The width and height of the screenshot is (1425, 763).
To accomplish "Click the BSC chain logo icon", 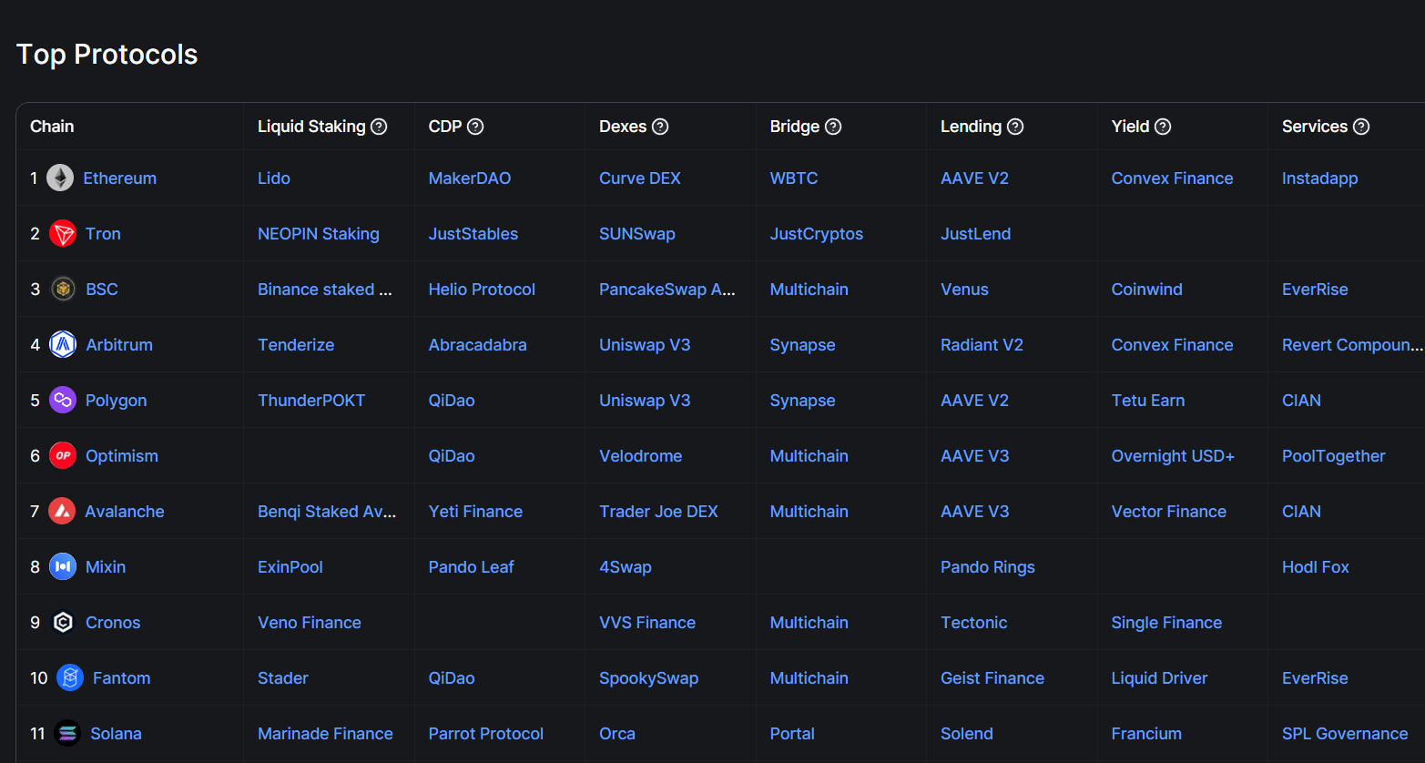I will 63,290.
